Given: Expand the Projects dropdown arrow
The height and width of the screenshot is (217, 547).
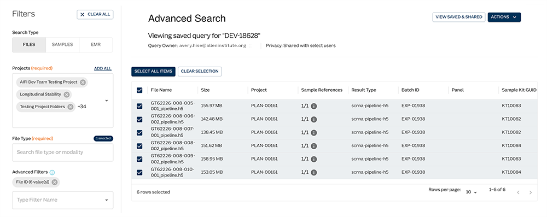Looking at the screenshot, I should (x=107, y=101).
